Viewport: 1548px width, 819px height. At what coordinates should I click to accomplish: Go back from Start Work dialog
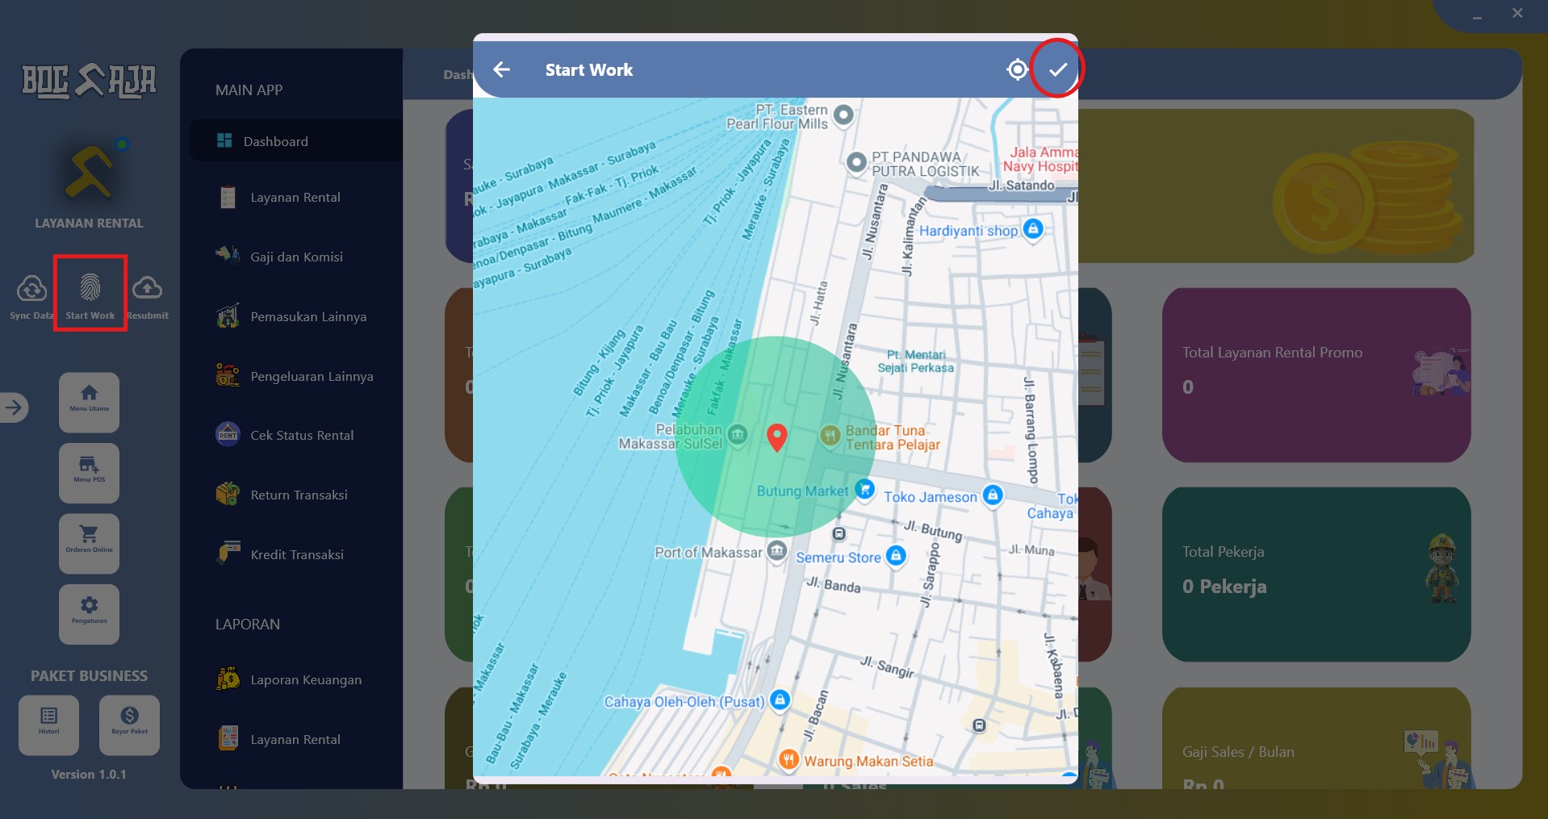click(x=501, y=69)
